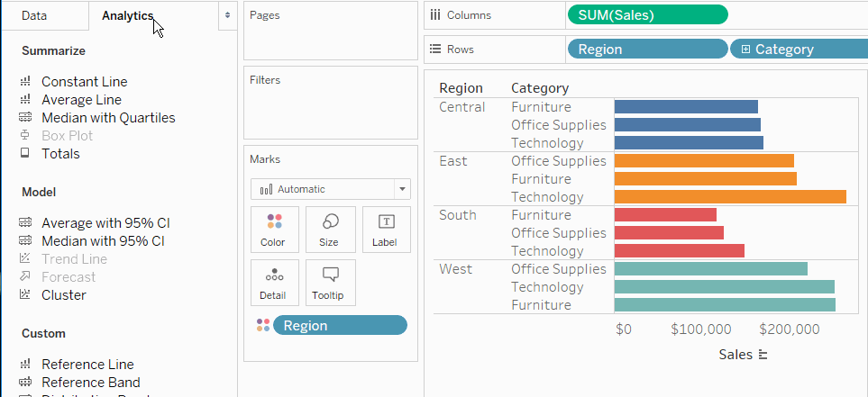Open the Color marks card

274,230
